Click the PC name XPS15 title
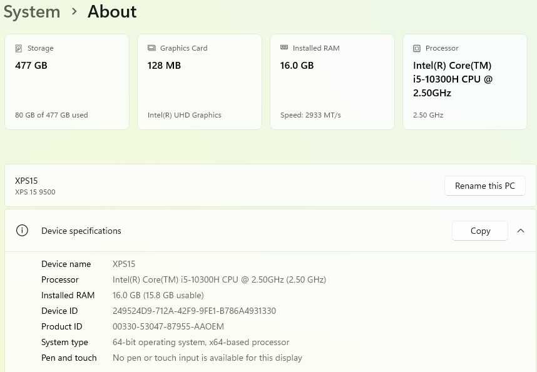This screenshot has height=372, width=537. [x=26, y=181]
